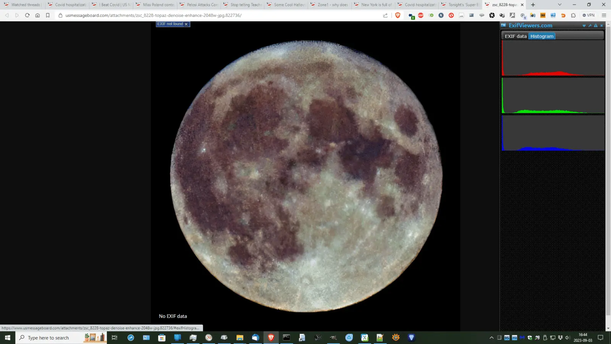
Task: Toggle the VPN button in the toolbar
Action: point(589,15)
